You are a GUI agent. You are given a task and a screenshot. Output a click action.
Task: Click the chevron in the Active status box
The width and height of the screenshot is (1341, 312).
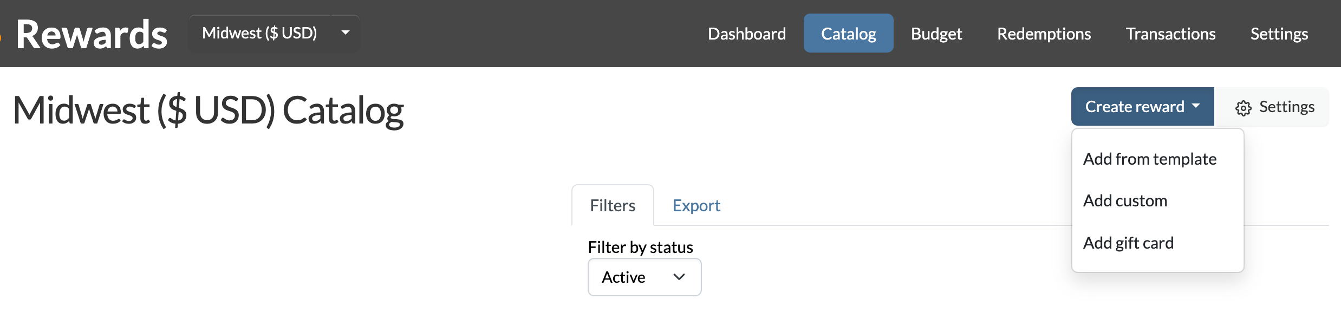(679, 277)
